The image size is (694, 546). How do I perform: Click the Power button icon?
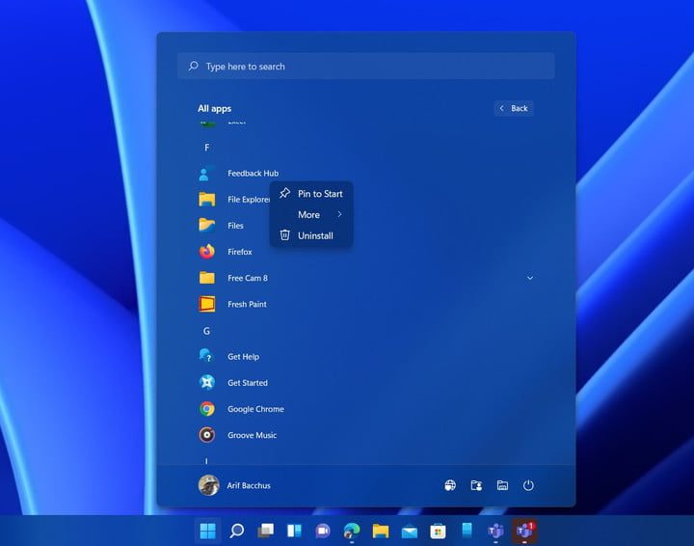pos(528,485)
